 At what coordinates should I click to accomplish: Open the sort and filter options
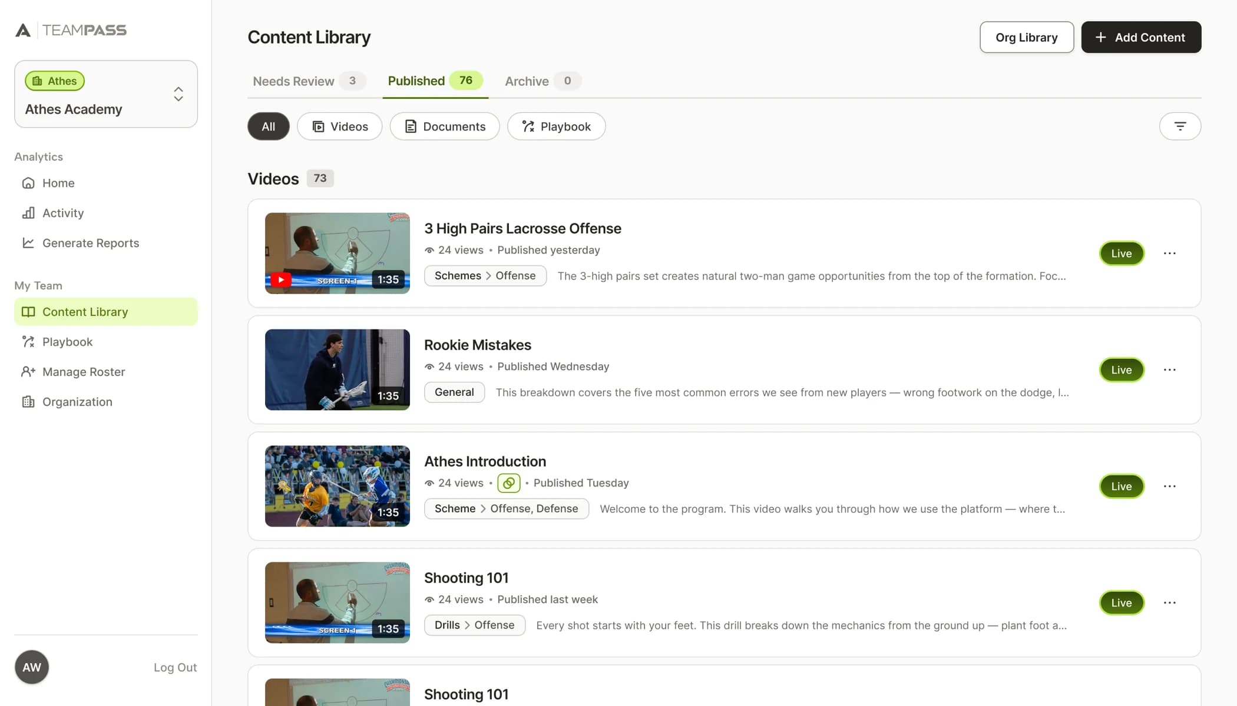[x=1180, y=126]
